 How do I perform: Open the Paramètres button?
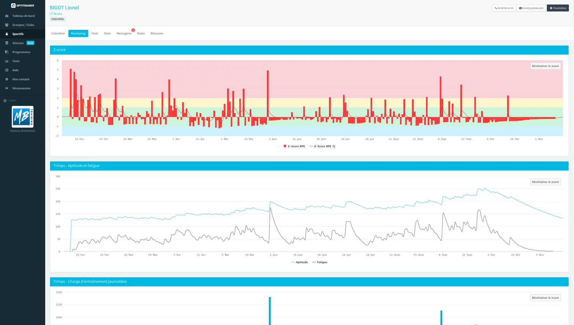pyautogui.click(x=558, y=8)
